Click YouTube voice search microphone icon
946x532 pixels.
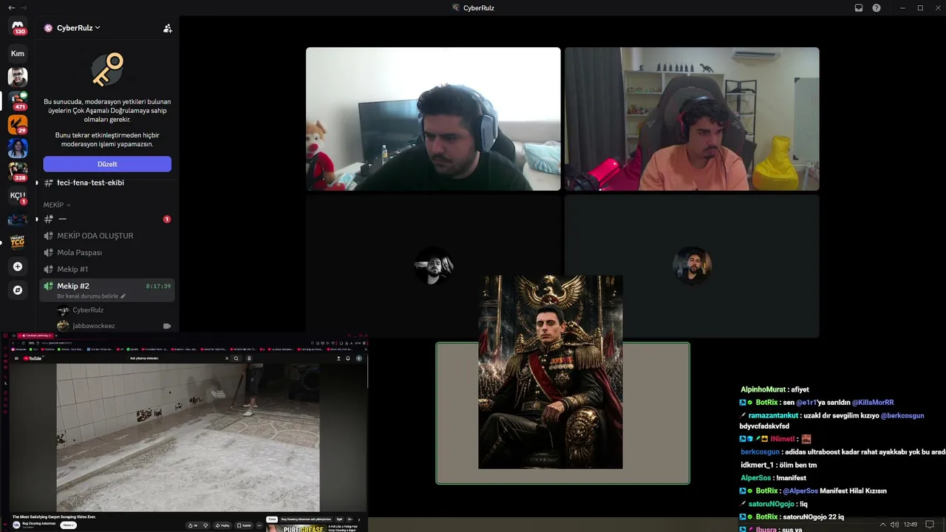(x=249, y=358)
